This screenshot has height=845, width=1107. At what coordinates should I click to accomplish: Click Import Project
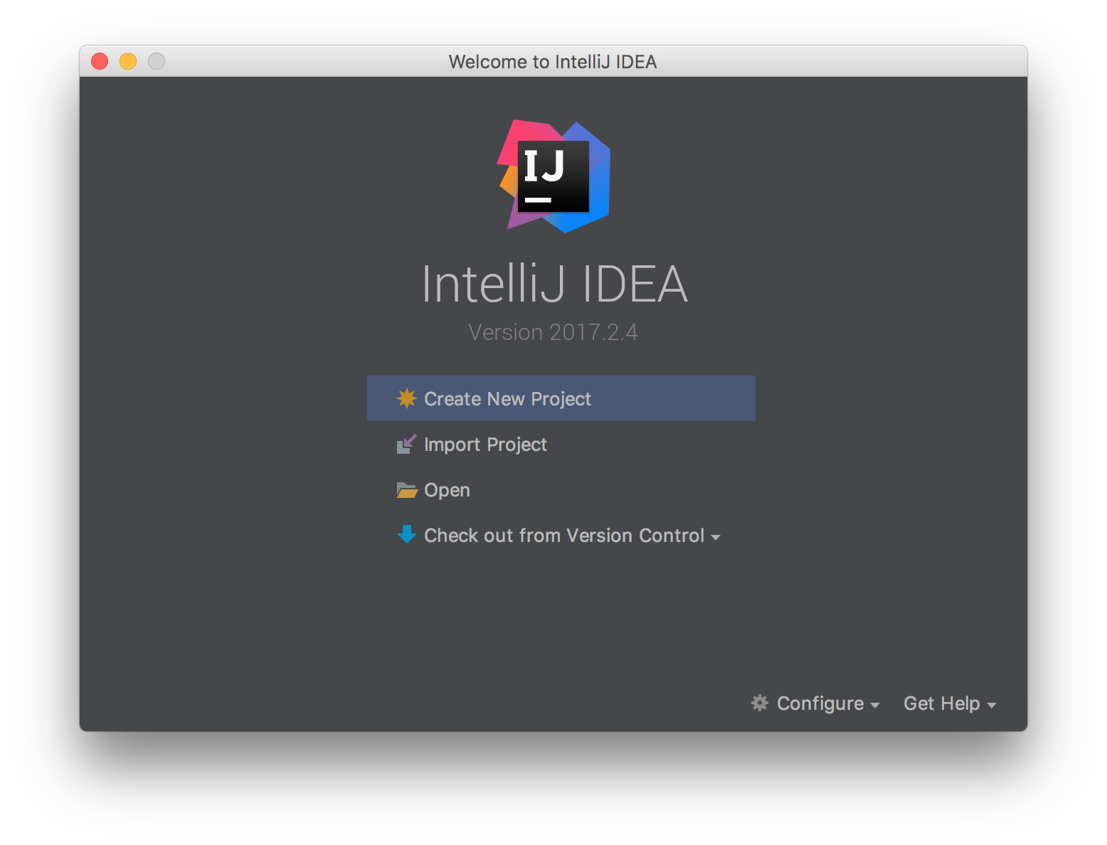(x=485, y=444)
